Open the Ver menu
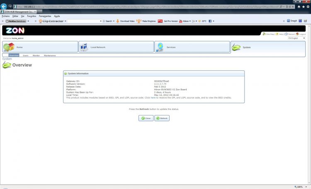Image resolution: width=311 pixels, height=189 pixels. (23, 16)
